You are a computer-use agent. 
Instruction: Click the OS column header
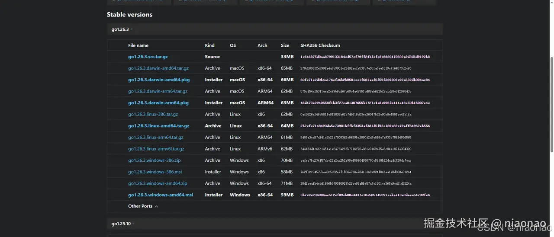tap(233, 45)
